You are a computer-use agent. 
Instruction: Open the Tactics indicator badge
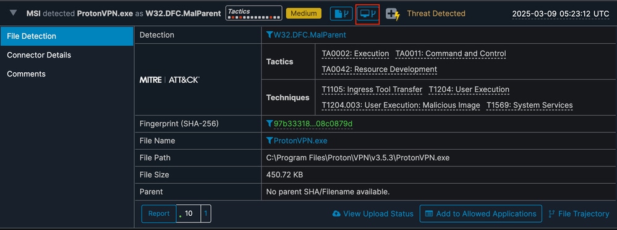tap(254, 13)
